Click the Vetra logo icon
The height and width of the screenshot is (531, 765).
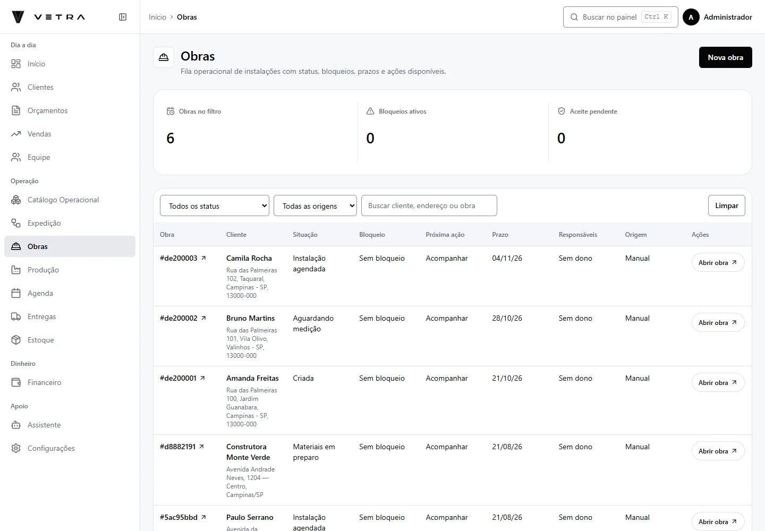(x=18, y=17)
